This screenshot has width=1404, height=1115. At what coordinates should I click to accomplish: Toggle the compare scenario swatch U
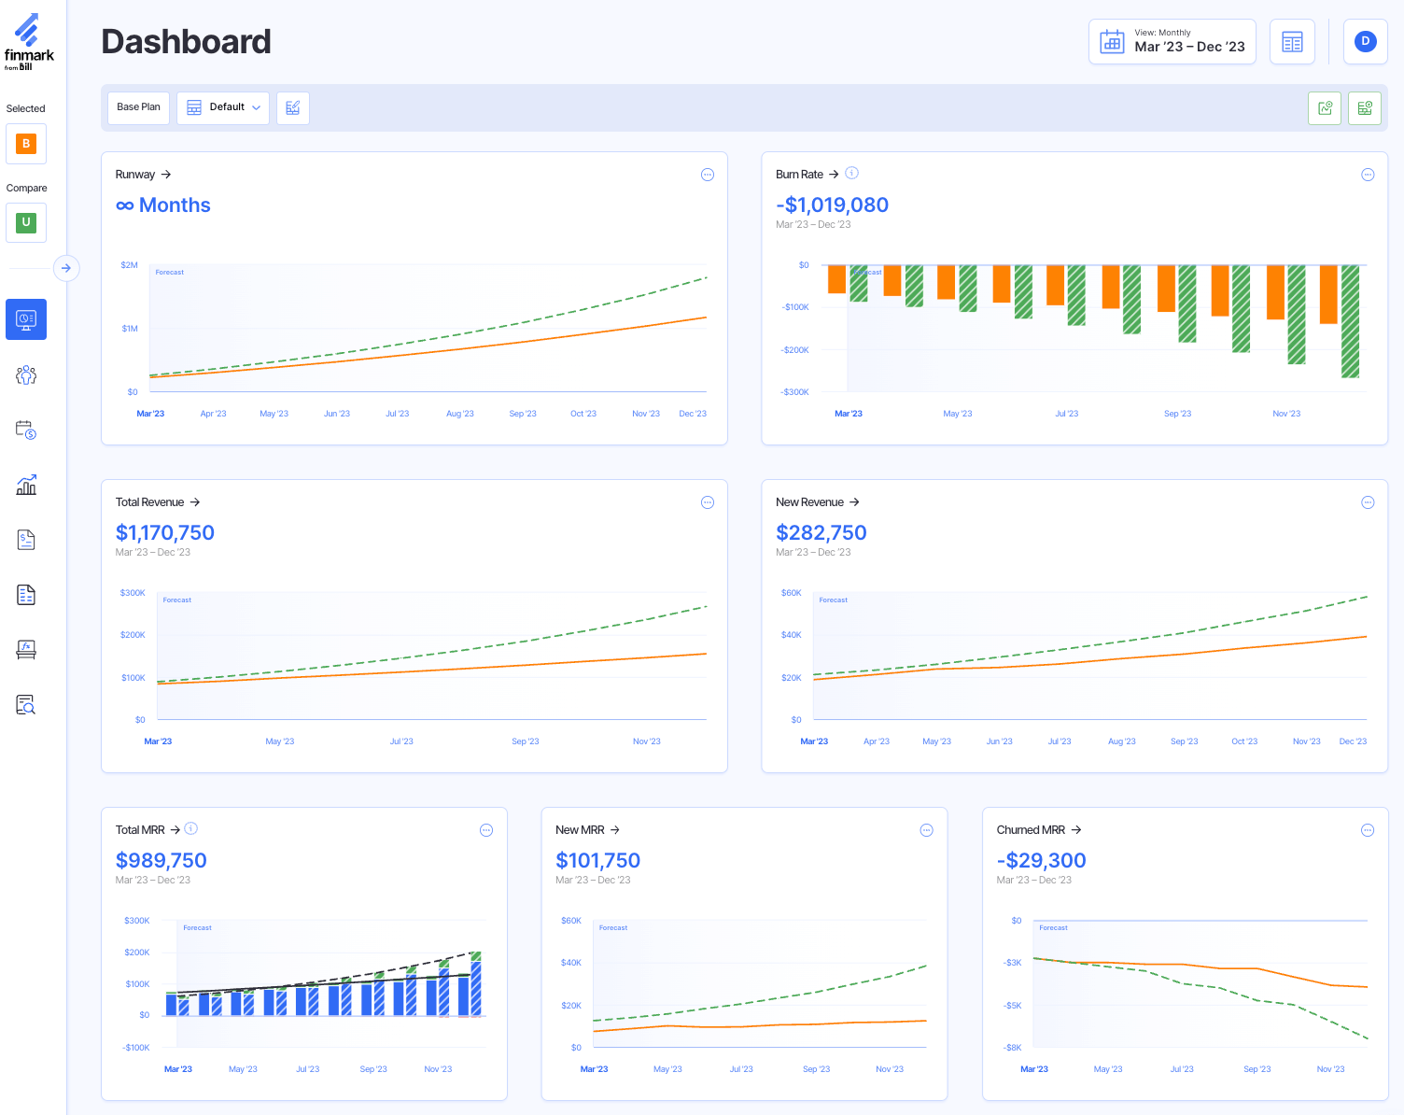coord(25,222)
